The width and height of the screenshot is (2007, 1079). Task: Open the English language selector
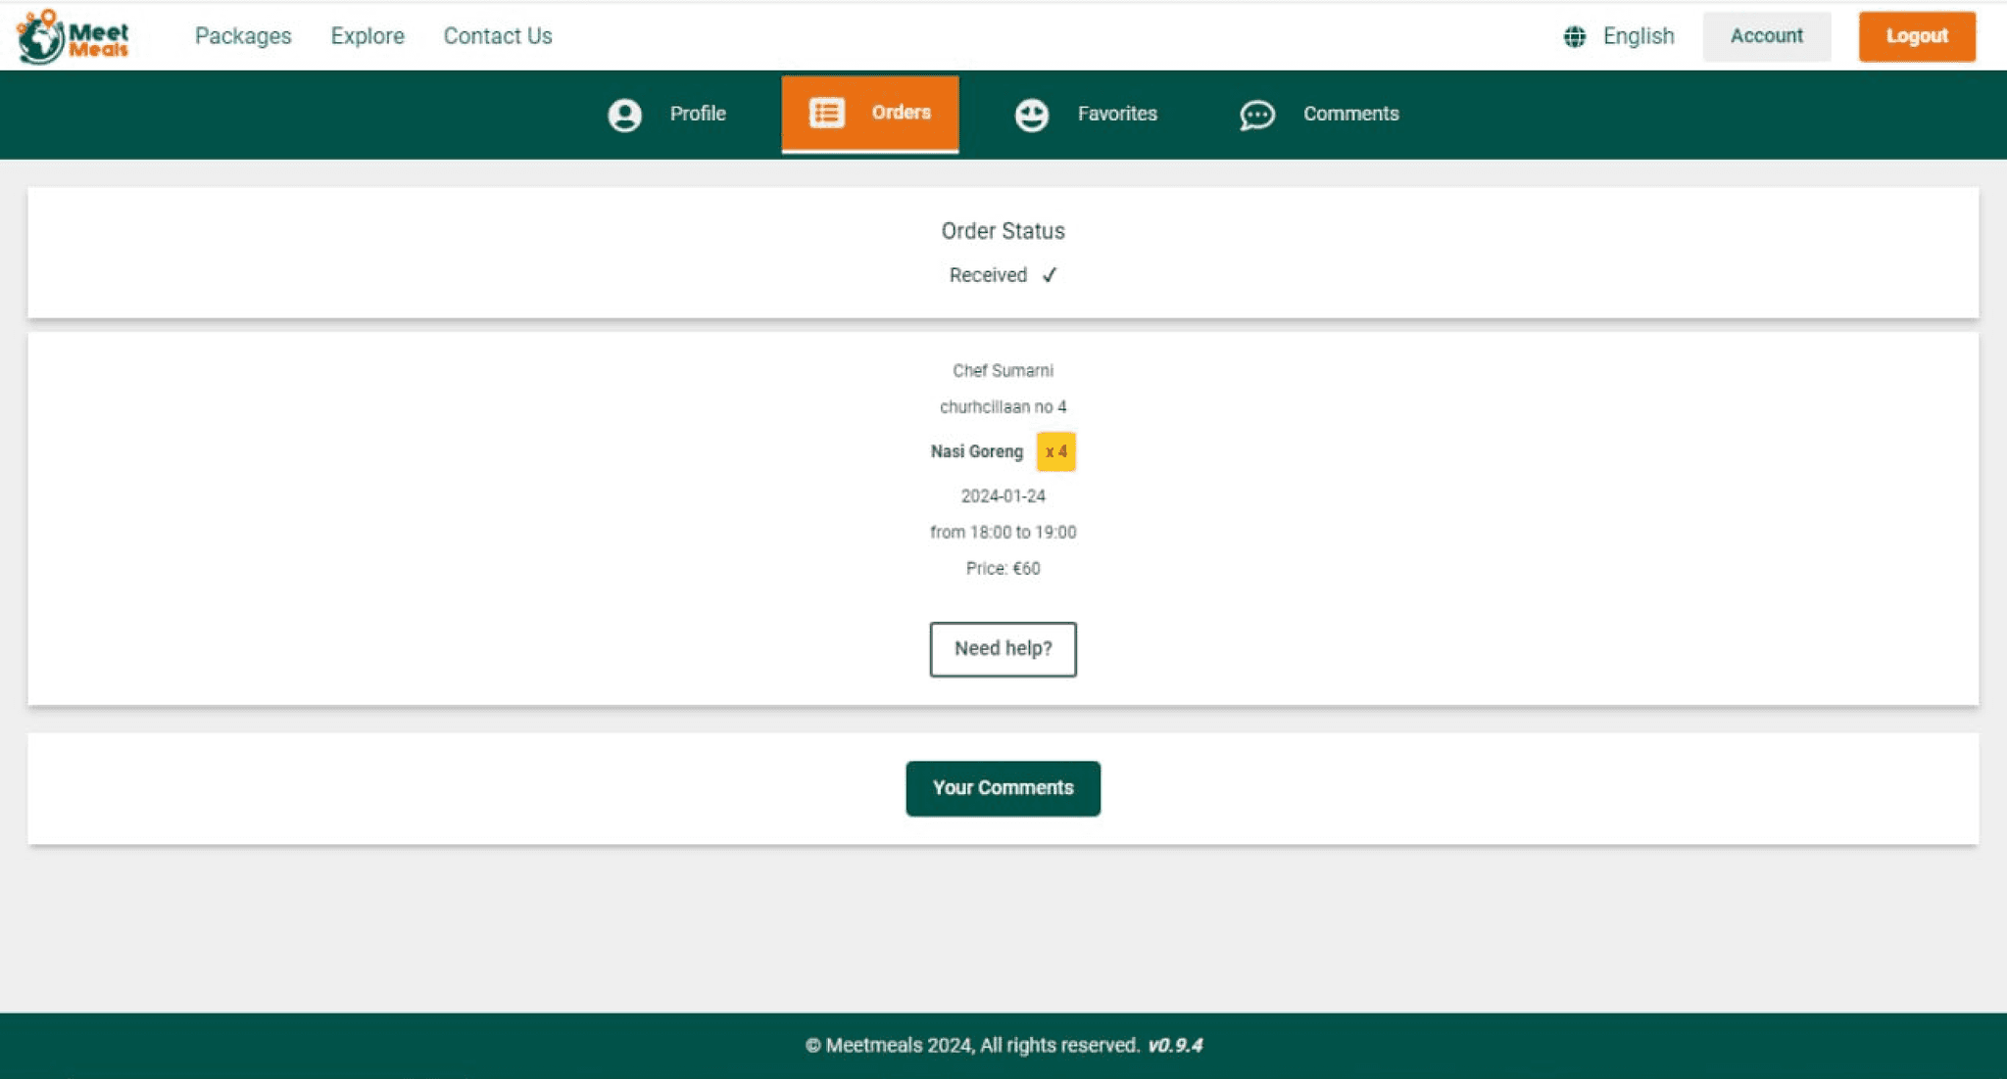tap(1638, 36)
